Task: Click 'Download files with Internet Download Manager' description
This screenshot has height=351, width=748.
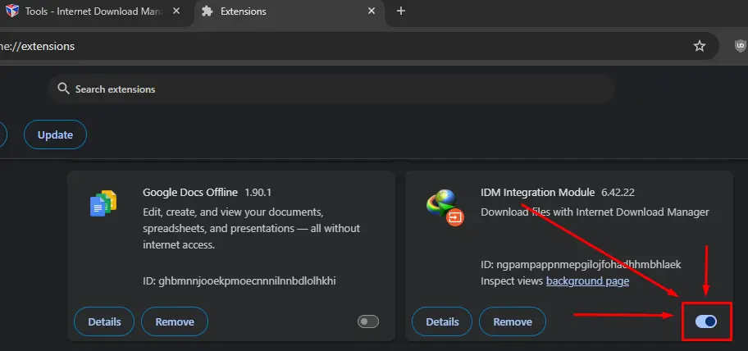Action: click(595, 212)
